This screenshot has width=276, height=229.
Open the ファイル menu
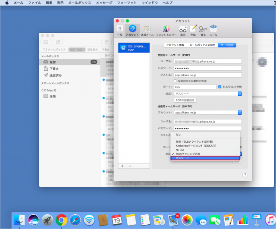(34, 3)
